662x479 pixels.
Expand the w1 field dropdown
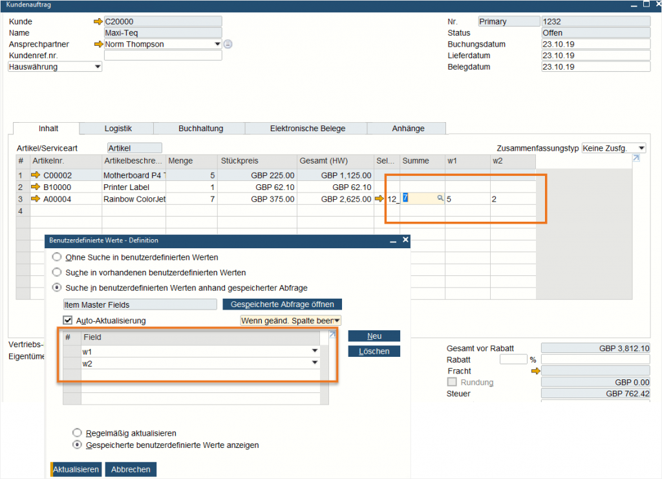[314, 351]
